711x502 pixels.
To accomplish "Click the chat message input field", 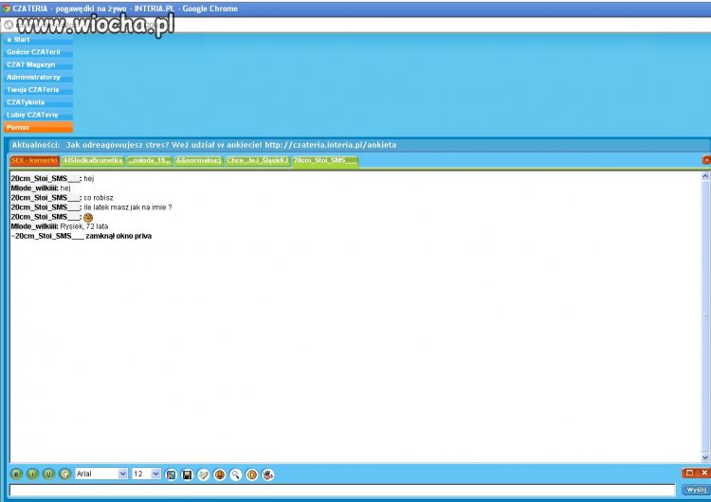I will coord(342,490).
